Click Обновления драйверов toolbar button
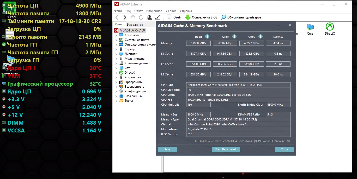 pos(241,17)
